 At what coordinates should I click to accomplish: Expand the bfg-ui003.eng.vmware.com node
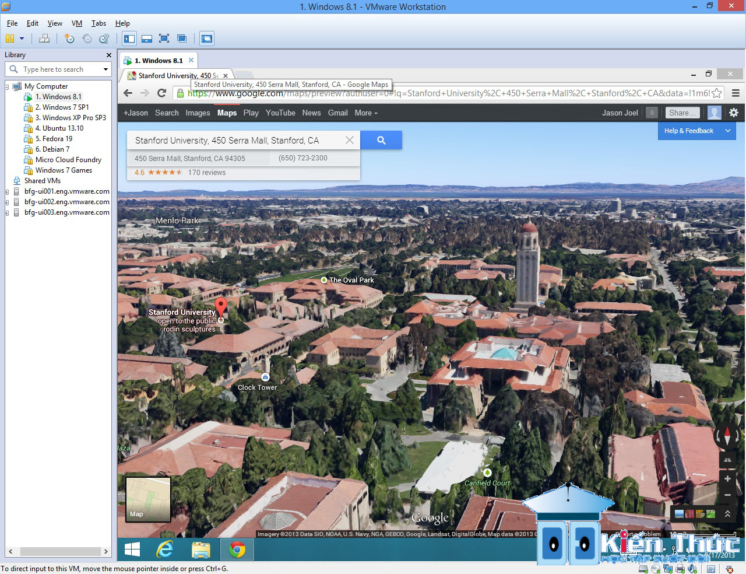point(7,212)
